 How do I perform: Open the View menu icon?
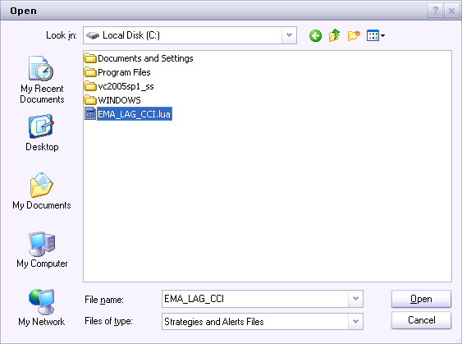[375, 35]
